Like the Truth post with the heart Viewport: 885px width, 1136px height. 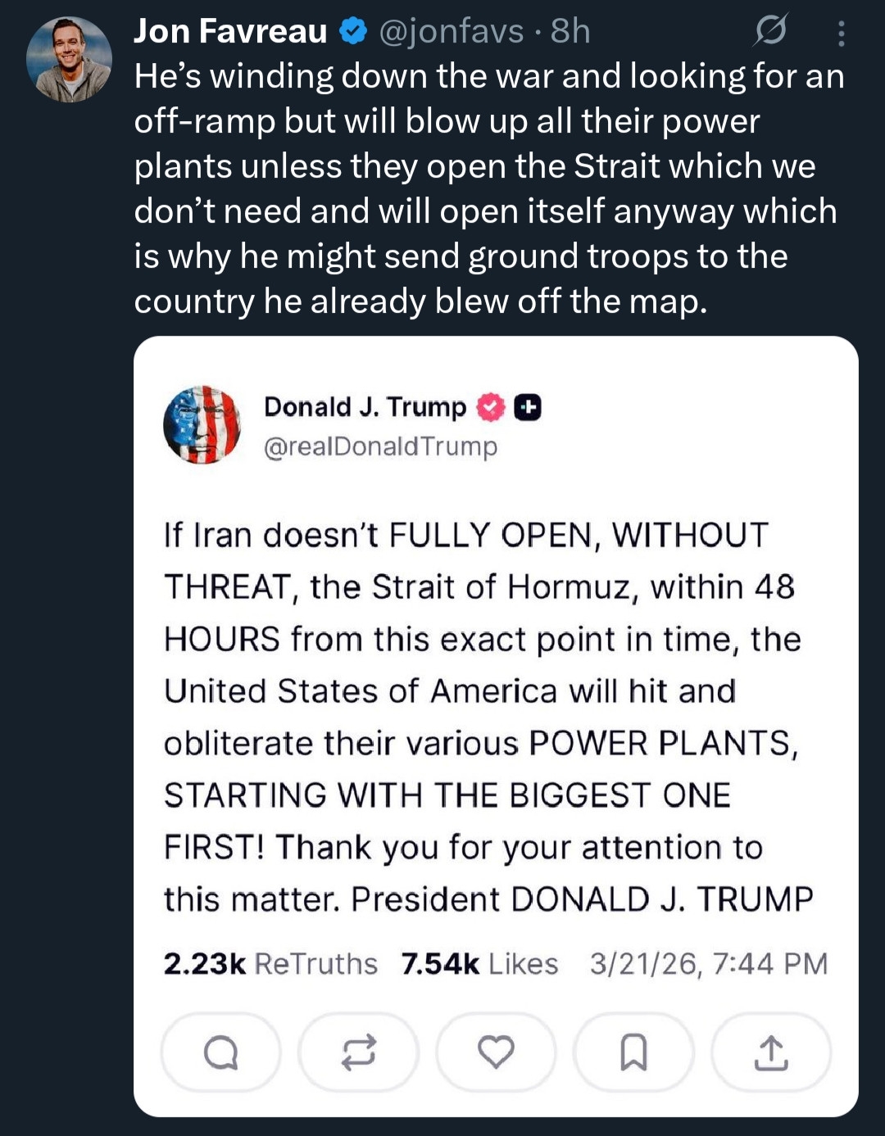tap(496, 1052)
